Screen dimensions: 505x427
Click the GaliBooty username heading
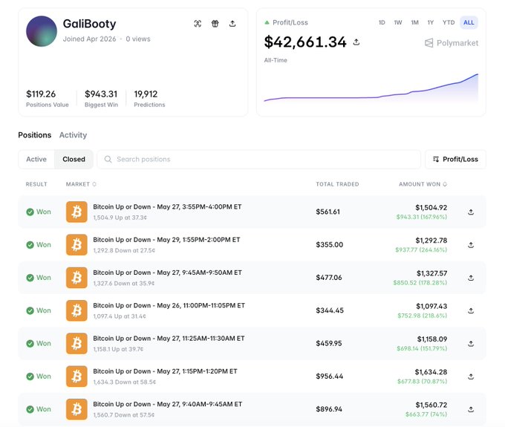[x=89, y=24]
